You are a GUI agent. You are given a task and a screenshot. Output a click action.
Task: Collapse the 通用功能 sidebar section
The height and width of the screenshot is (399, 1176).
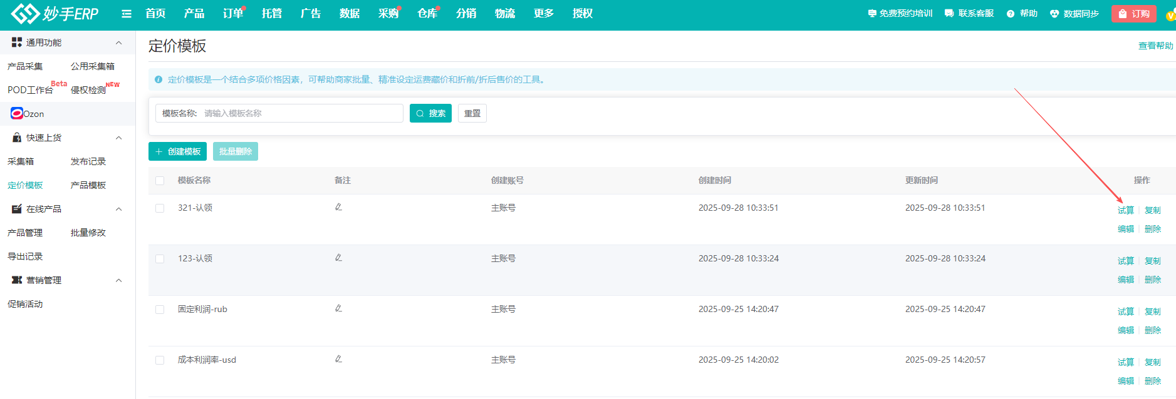(x=118, y=43)
